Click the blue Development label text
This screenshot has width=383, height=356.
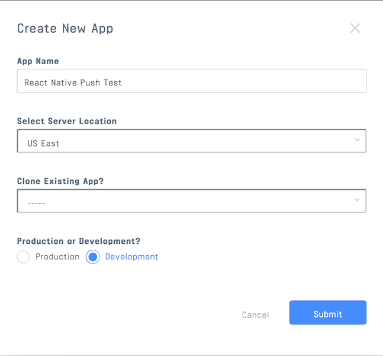point(131,257)
